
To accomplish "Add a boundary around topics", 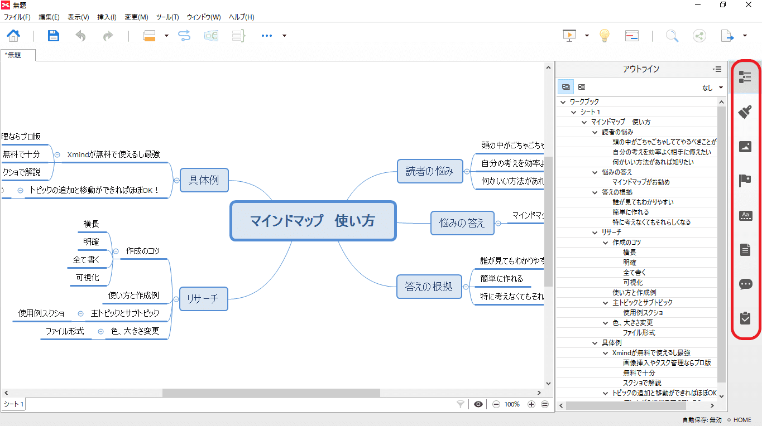I will point(212,36).
